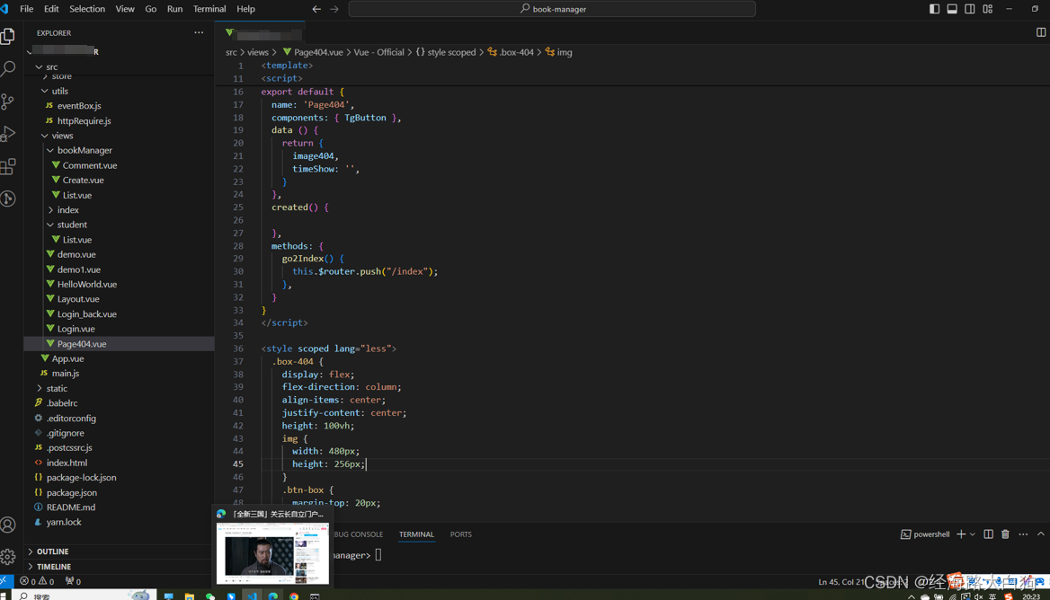Screen dimensions: 1050x600
Task: Open Create.vue in the file tree
Action: pos(83,180)
